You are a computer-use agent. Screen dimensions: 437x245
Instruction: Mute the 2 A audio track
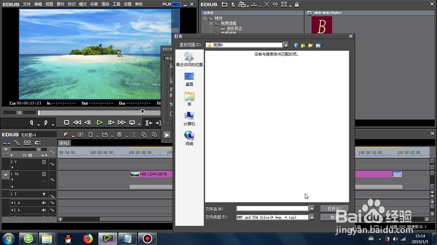[x=44, y=210]
